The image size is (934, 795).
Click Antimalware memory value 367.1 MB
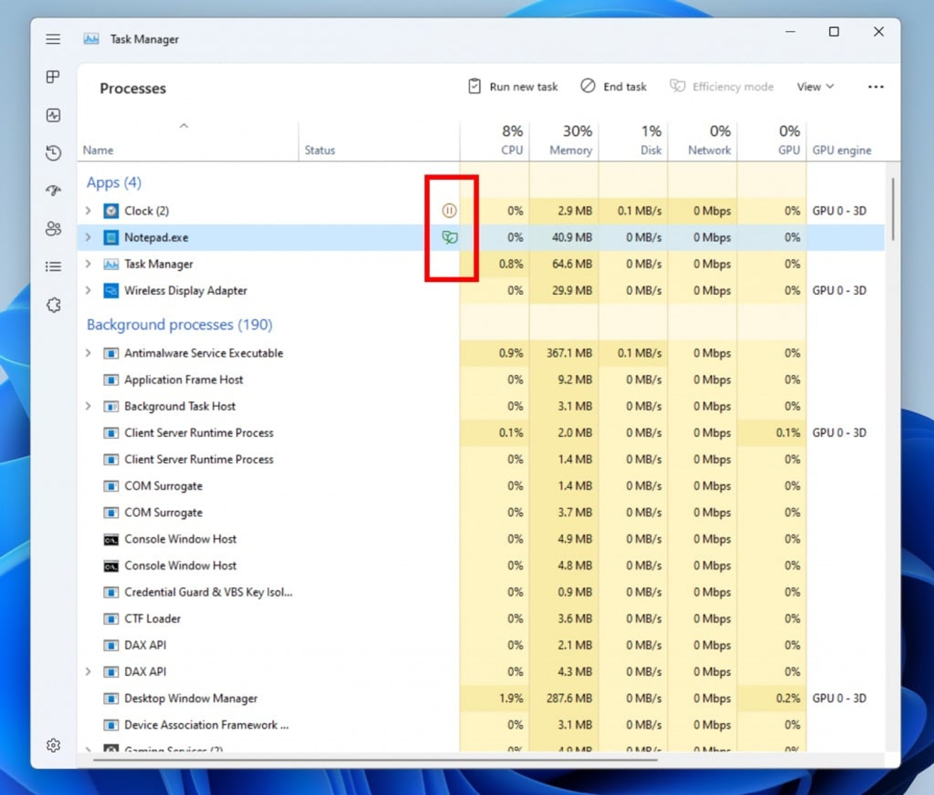pyautogui.click(x=569, y=353)
